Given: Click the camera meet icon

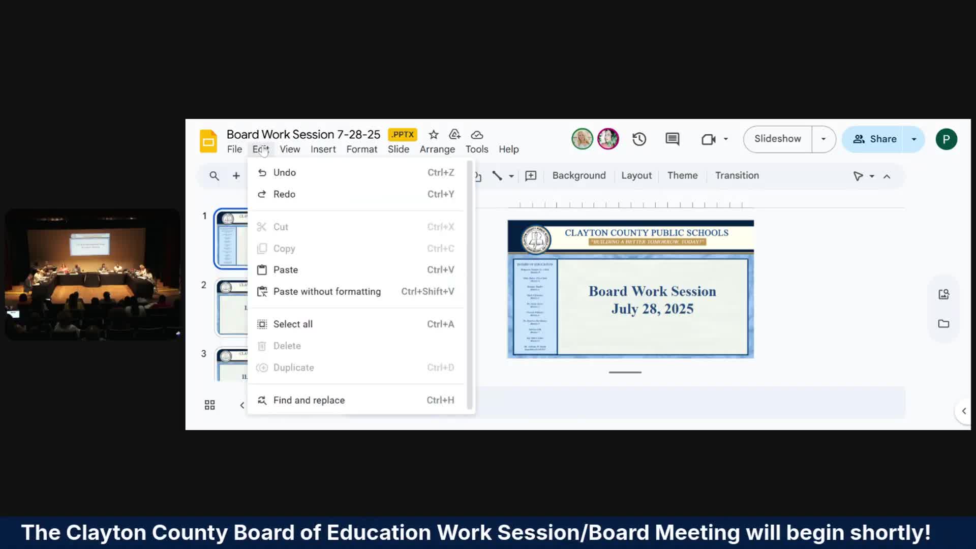Looking at the screenshot, I should 708,139.
